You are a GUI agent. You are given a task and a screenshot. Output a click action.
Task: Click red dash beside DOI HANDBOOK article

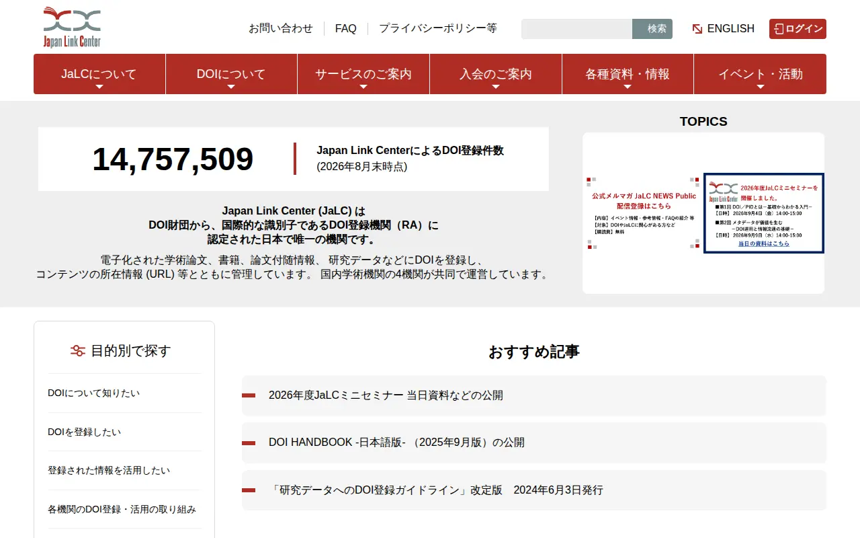point(249,443)
